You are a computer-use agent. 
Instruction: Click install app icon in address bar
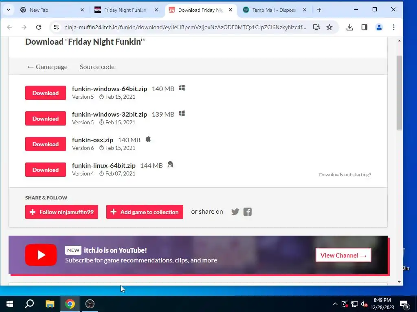[316, 27]
